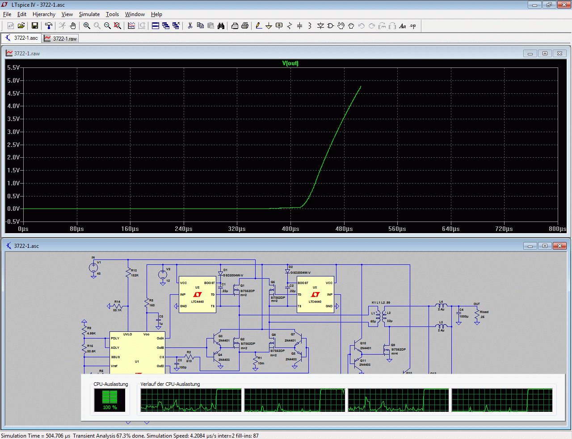Switch to the 3722-1.asc tab
This screenshot has height=439, width=572.
coord(21,38)
